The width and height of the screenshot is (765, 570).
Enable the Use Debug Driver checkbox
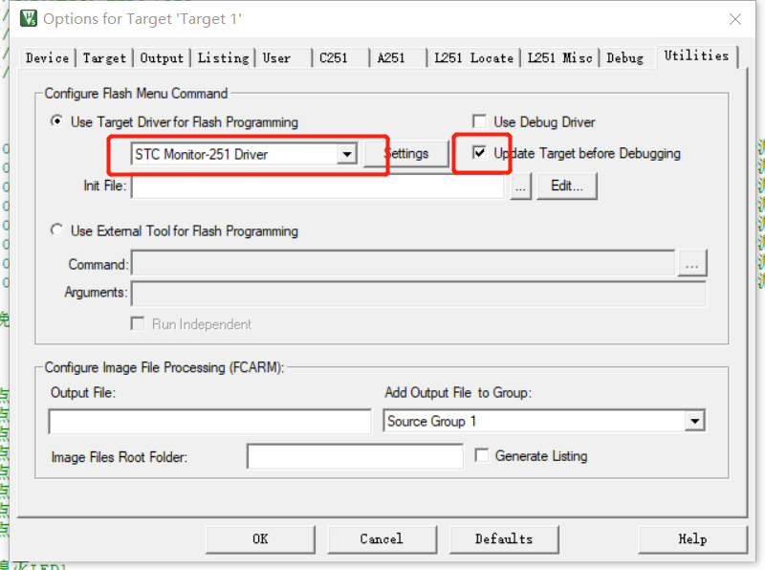point(480,121)
